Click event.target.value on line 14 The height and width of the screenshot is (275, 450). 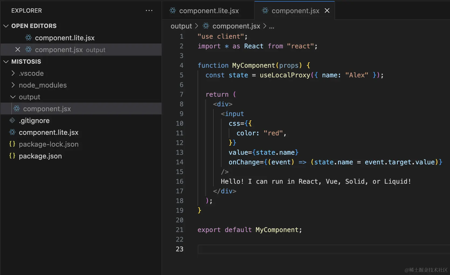tap(400, 162)
